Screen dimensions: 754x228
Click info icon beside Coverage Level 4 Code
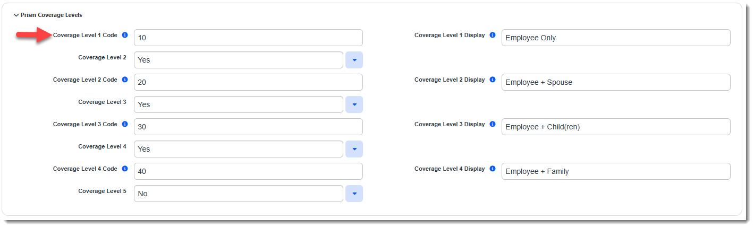click(x=125, y=169)
